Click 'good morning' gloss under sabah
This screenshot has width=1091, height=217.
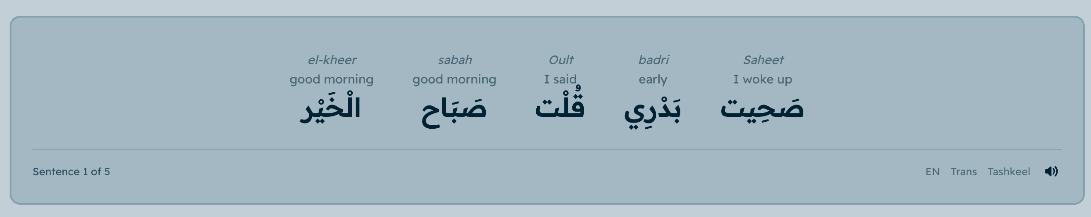(454, 80)
